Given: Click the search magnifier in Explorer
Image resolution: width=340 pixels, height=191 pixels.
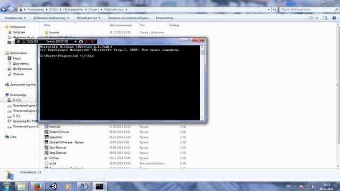Looking at the screenshot, I should [336, 10].
